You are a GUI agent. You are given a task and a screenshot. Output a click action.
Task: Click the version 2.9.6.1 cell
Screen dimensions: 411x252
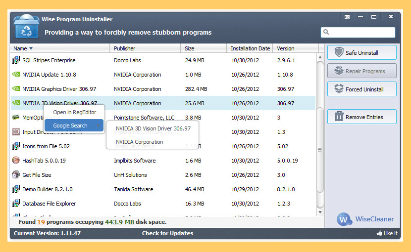coord(286,60)
